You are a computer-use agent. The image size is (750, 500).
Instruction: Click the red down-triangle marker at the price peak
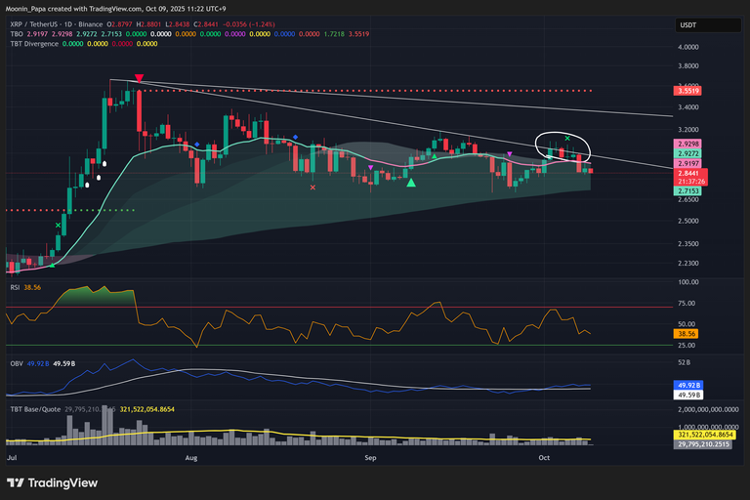pyautogui.click(x=140, y=78)
